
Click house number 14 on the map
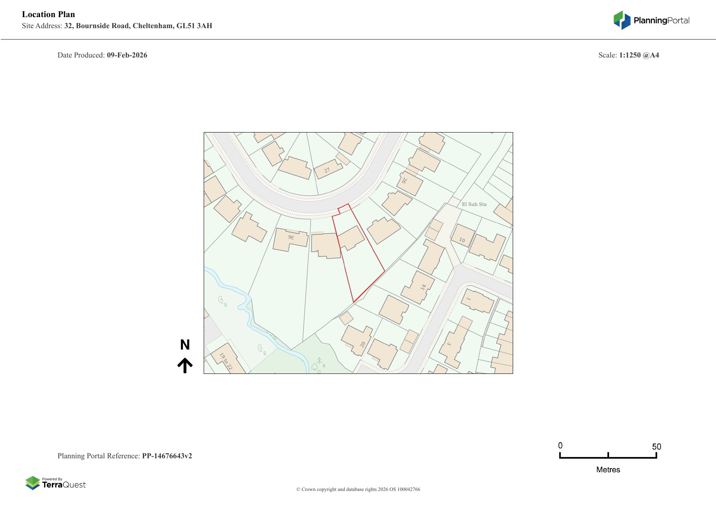coord(423,287)
